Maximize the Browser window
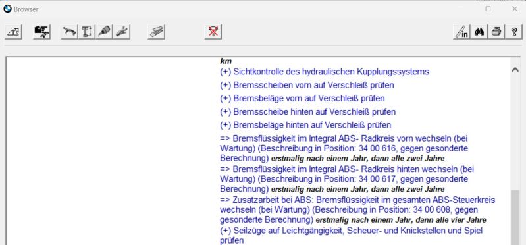The height and width of the screenshot is (245, 526). pos(488,9)
